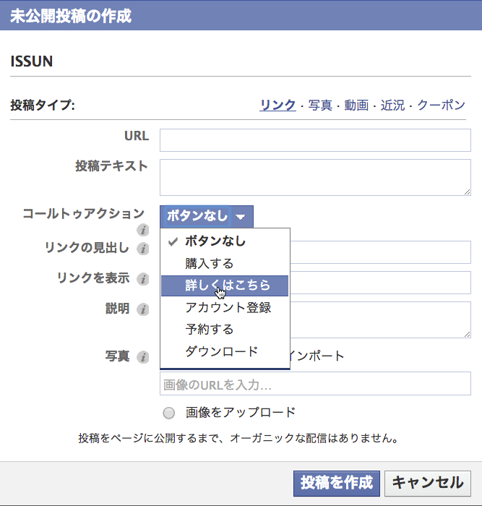482x506 pixels.
Task: Click the 画像のURLを入力 field
Action: click(x=315, y=384)
